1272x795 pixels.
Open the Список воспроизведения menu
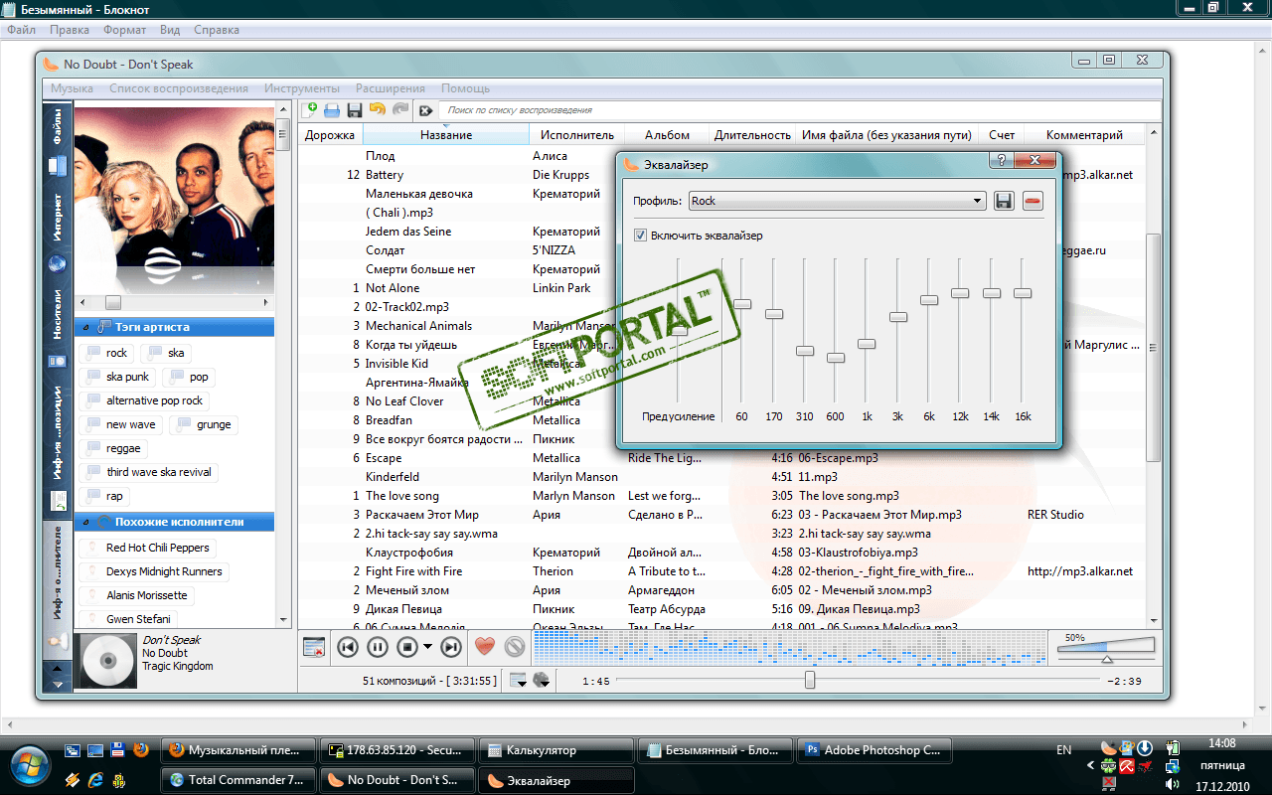179,88
